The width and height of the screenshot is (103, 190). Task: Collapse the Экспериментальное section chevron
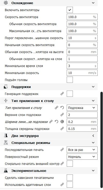93,171
